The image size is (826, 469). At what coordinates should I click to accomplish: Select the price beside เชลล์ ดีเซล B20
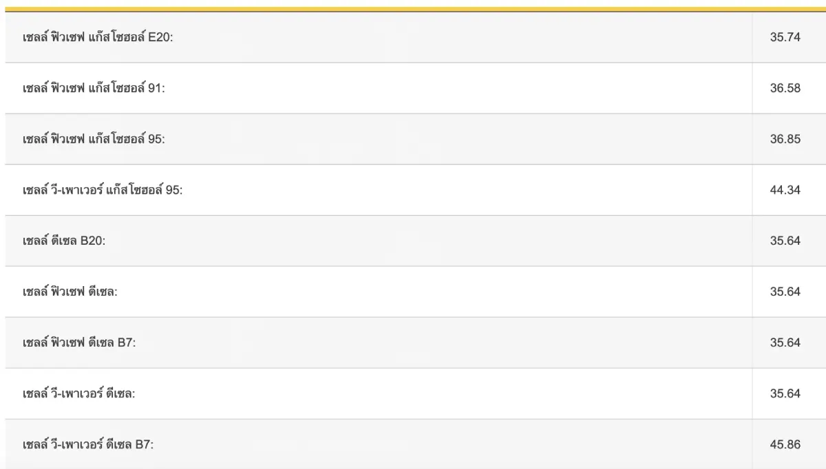[x=785, y=241]
